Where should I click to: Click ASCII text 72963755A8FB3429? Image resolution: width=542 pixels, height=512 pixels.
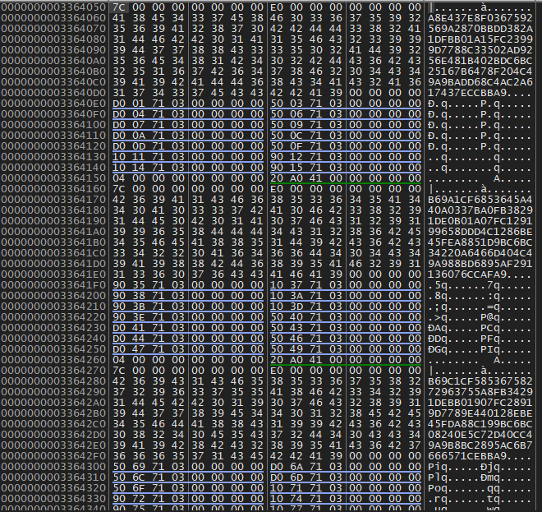click(480, 392)
